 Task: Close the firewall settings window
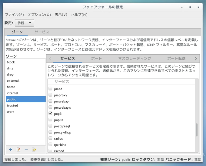(x=198, y=7)
